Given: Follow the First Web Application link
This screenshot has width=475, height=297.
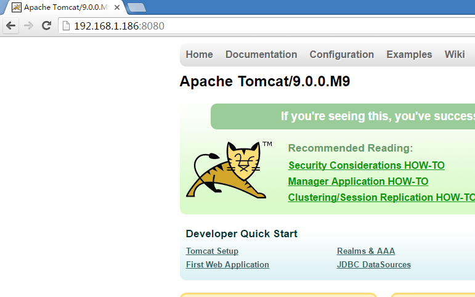Looking at the screenshot, I should 227,264.
